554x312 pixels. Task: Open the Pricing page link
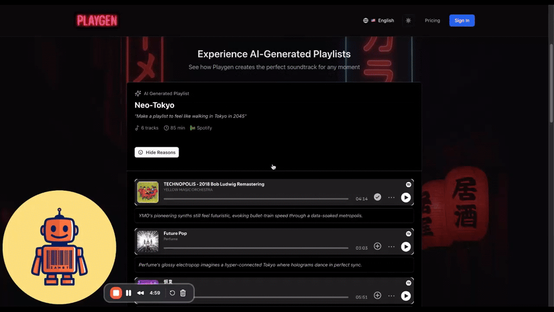[432, 21]
